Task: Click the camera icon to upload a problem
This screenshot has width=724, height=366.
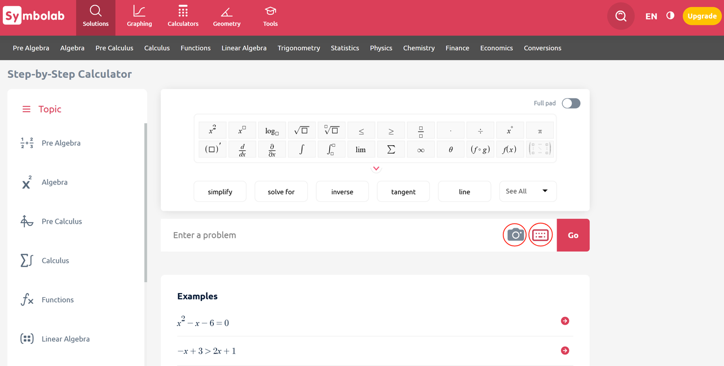Action: click(x=515, y=235)
